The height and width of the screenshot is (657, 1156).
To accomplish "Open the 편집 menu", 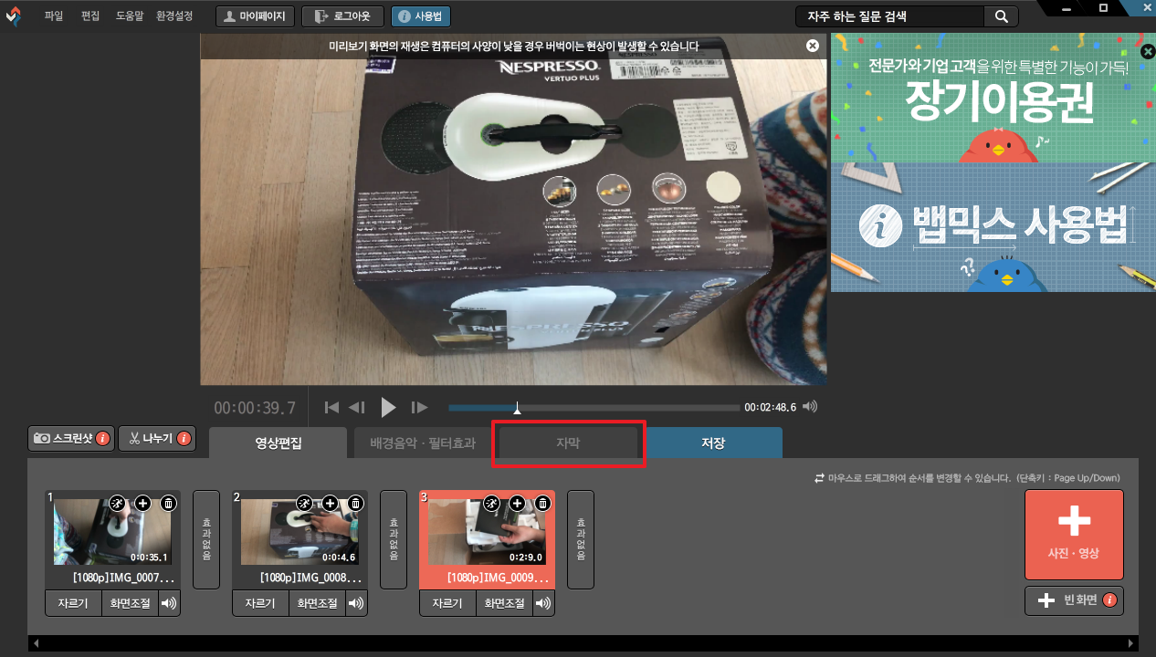I will (x=90, y=16).
